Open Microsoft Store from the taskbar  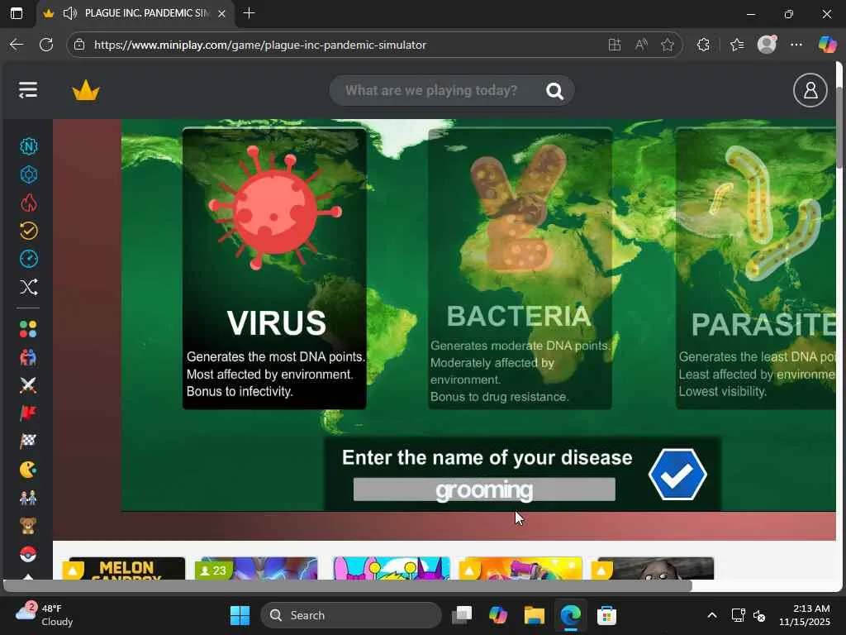606,615
